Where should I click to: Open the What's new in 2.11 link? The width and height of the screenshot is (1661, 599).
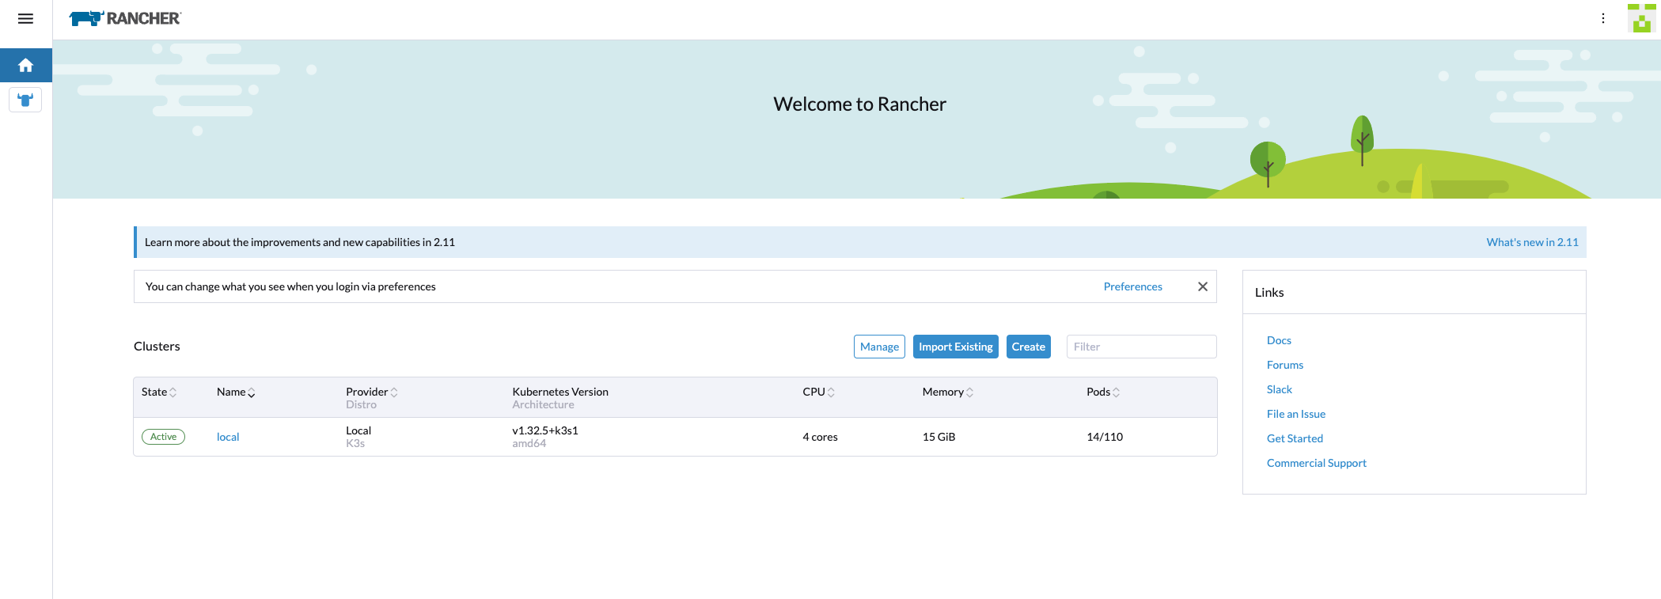tap(1532, 242)
